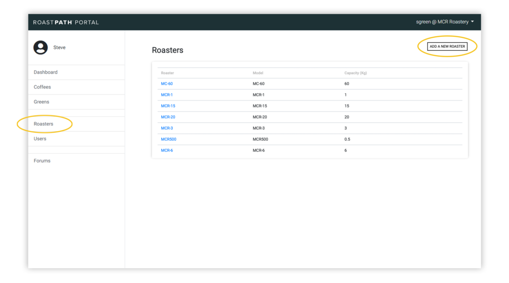Select the MCR500 model cell
Screen dimensions: 509x283
[x=260, y=139]
